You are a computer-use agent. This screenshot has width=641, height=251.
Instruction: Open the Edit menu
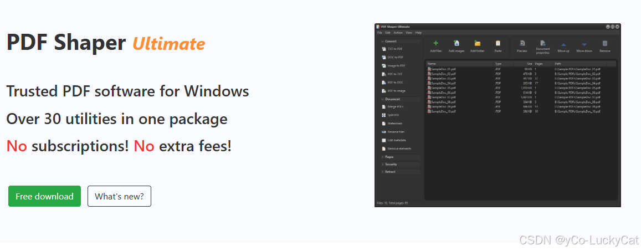388,33
